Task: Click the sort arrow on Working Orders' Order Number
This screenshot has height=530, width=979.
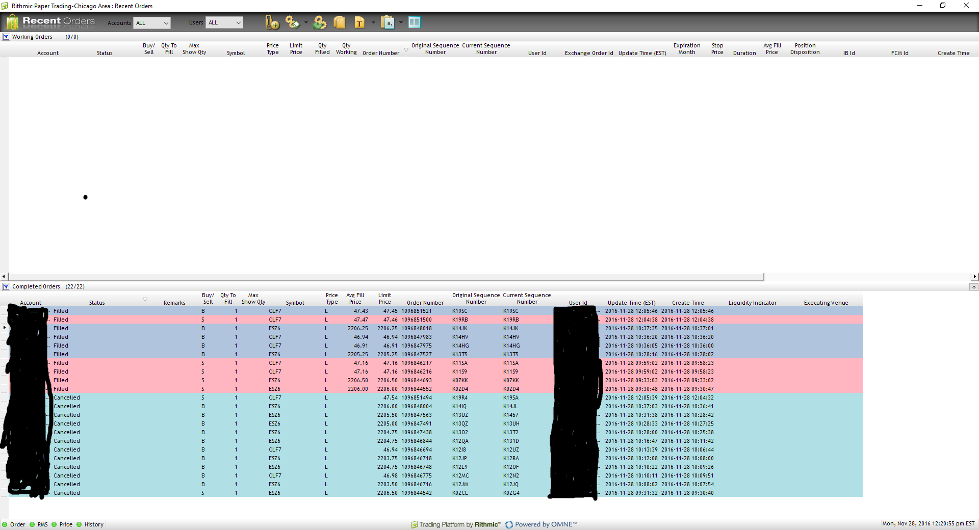Action: pyautogui.click(x=406, y=49)
